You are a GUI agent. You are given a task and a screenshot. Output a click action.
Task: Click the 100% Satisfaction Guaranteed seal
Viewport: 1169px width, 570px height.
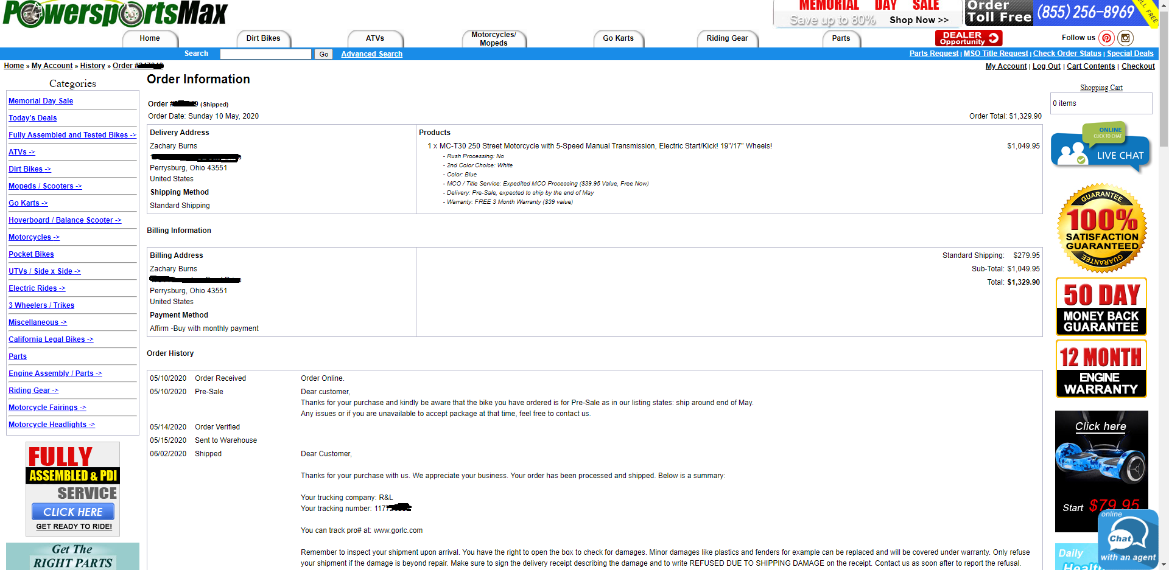click(x=1102, y=228)
